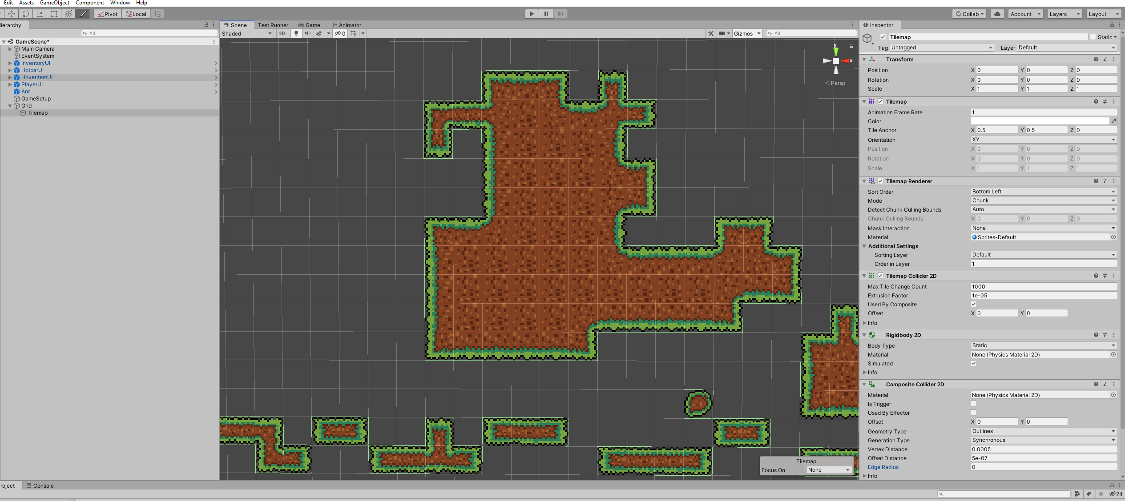This screenshot has width=1125, height=501.
Task: Enable the Is Trigger checkbox
Action: 974,404
